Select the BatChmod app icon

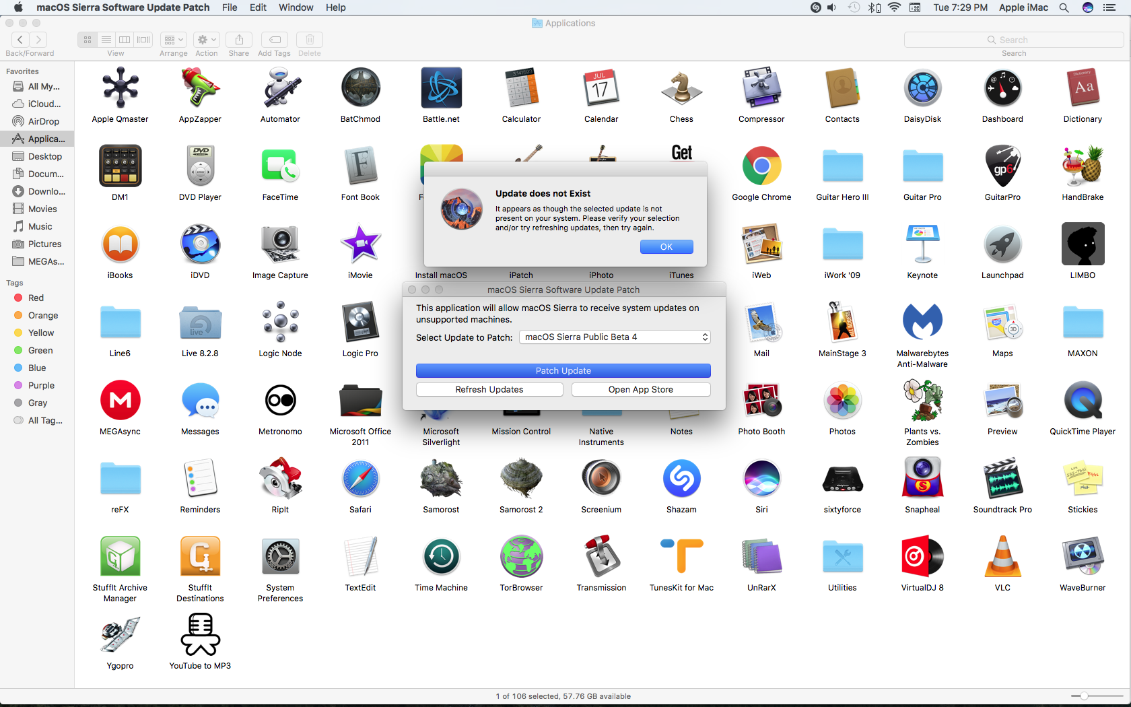(360, 88)
